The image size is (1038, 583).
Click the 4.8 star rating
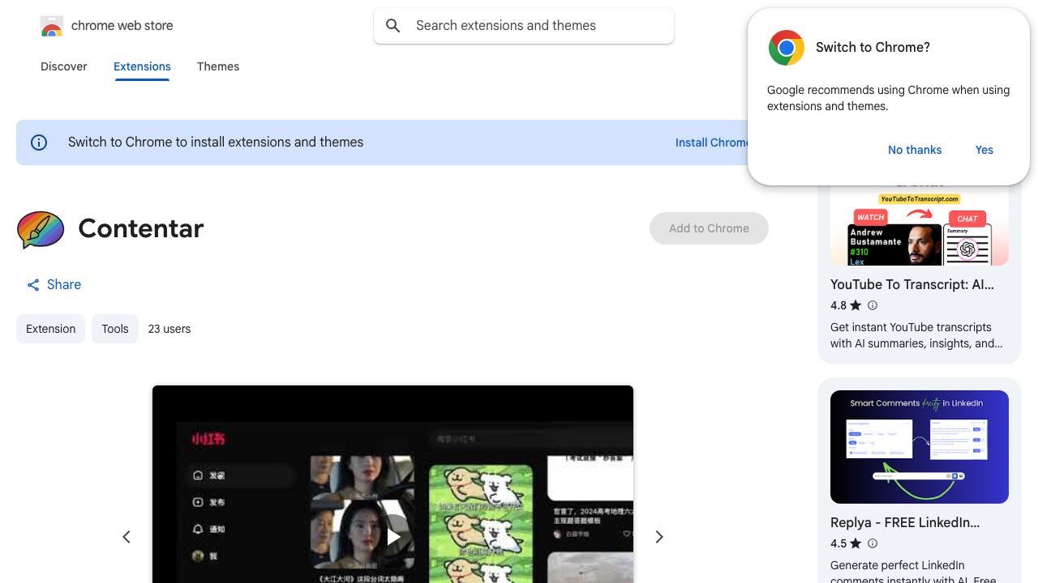(x=846, y=305)
